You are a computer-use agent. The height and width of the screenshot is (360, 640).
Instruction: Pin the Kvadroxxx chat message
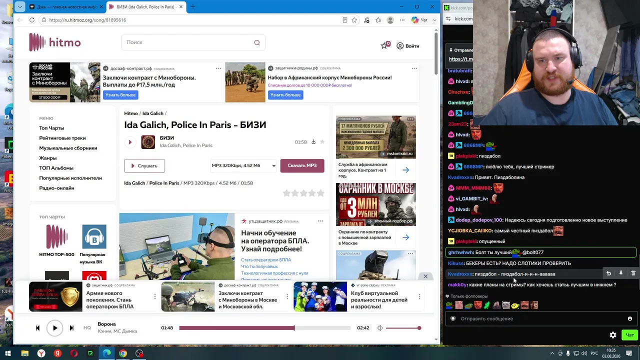(621, 273)
